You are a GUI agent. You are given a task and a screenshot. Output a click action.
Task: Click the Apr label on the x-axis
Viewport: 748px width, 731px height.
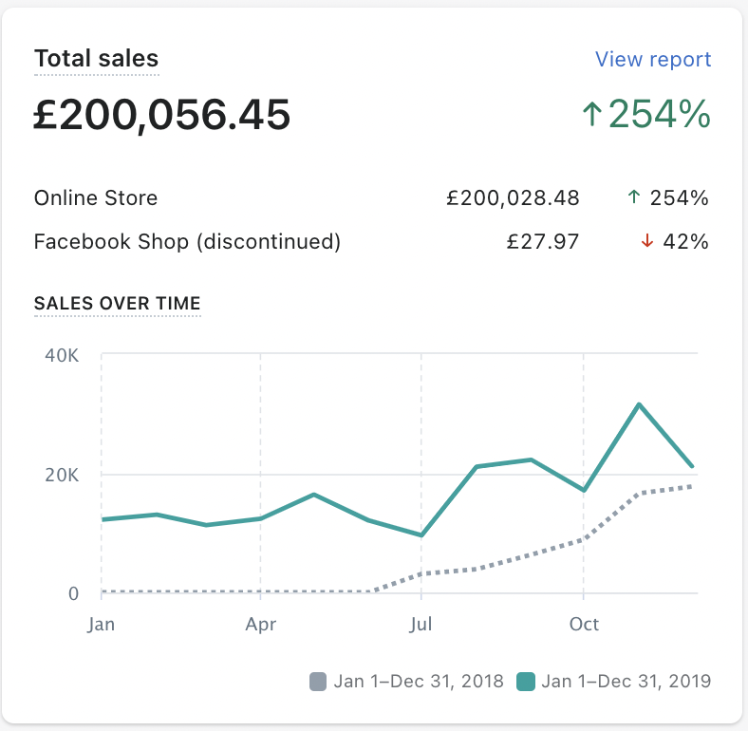(260, 624)
